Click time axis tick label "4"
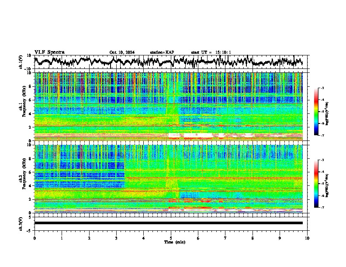The height and width of the screenshot is (267, 346). point(144,238)
